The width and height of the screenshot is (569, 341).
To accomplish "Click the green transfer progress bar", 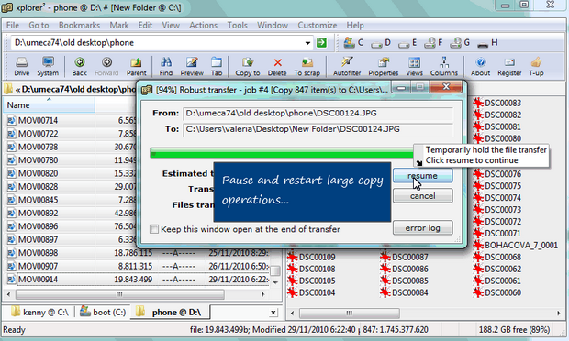I will [282, 153].
